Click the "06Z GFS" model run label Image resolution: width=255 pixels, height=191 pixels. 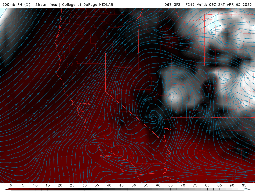(x=172, y=4)
